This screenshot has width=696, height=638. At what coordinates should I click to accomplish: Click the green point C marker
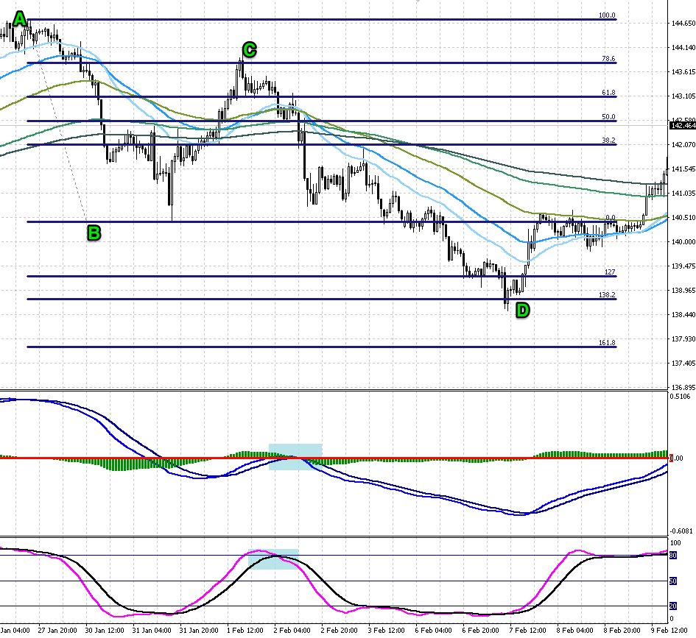point(249,50)
